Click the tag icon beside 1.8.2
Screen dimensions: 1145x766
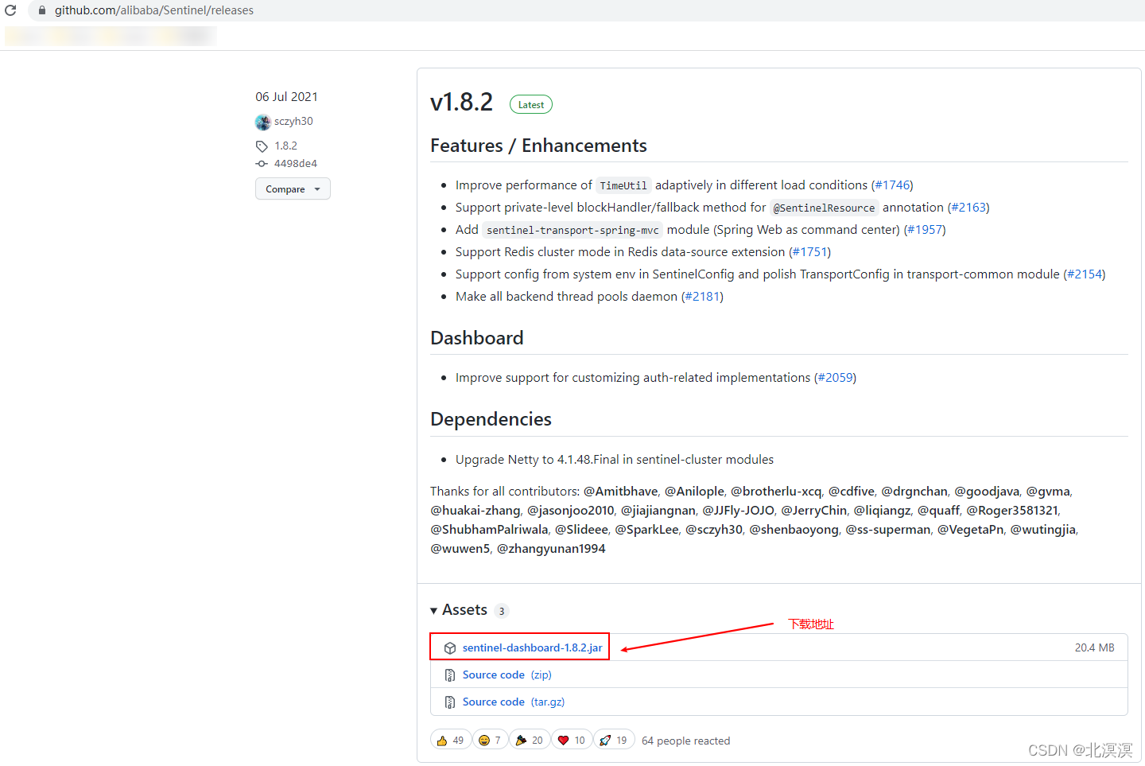(x=262, y=146)
